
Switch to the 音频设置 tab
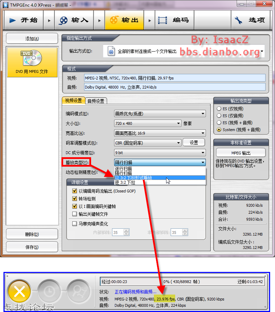(x=96, y=101)
